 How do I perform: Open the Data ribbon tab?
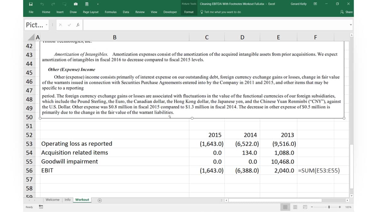tap(126, 12)
